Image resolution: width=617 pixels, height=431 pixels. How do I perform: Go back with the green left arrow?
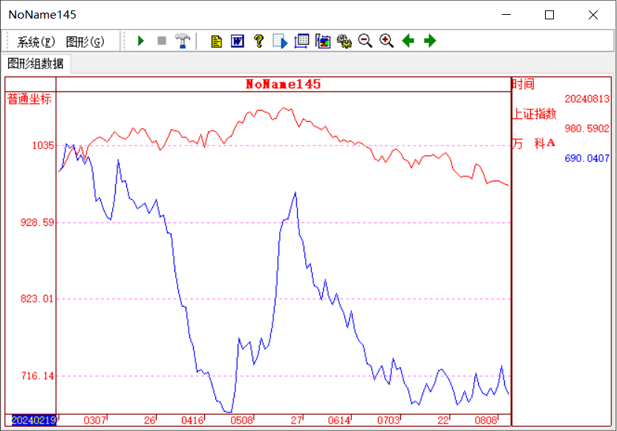pos(408,41)
